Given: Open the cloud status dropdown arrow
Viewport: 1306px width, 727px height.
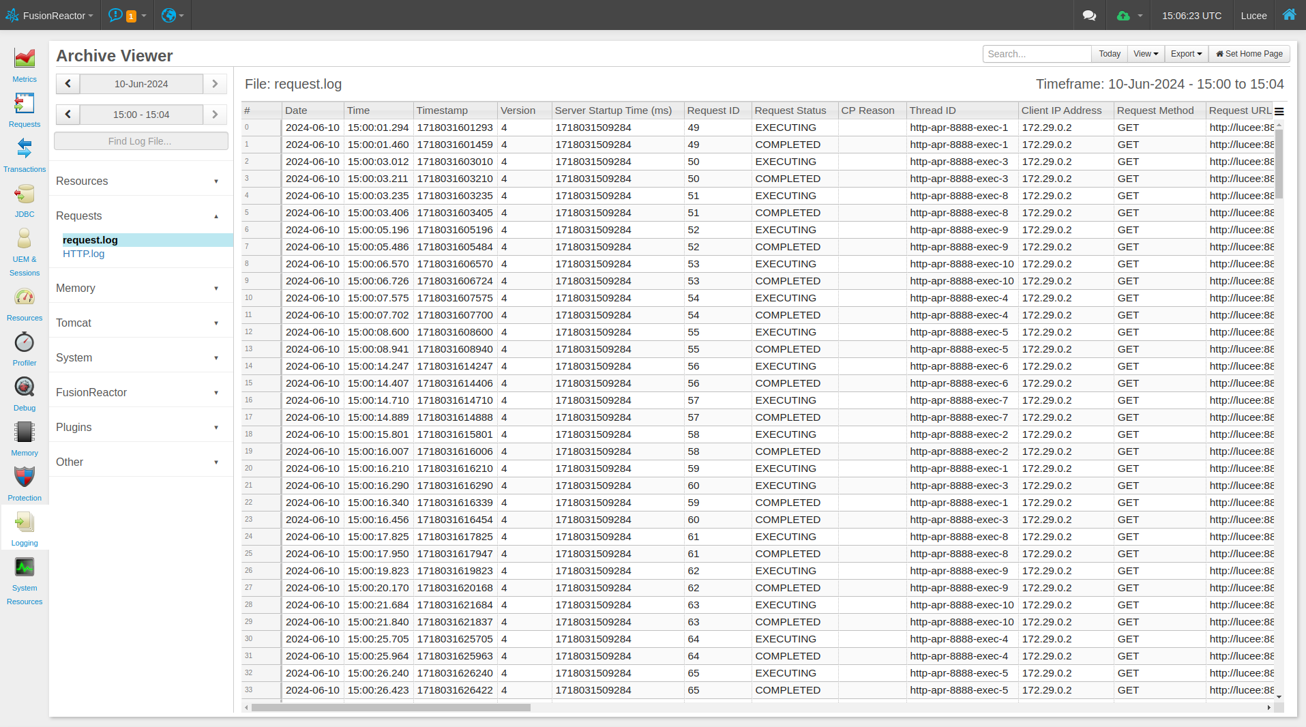Looking at the screenshot, I should 1140,16.
